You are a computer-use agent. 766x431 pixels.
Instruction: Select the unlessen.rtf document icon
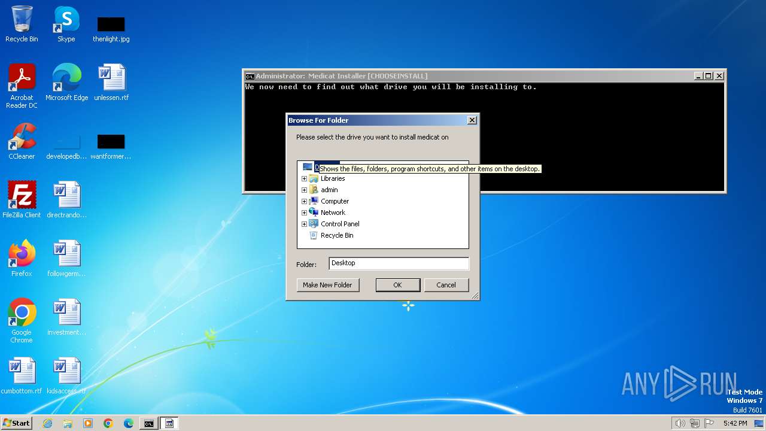pyautogui.click(x=111, y=83)
